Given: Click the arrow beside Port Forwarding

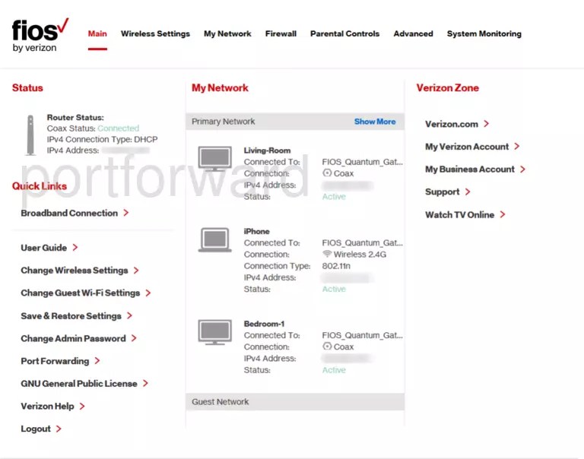Looking at the screenshot, I should click(x=97, y=361).
